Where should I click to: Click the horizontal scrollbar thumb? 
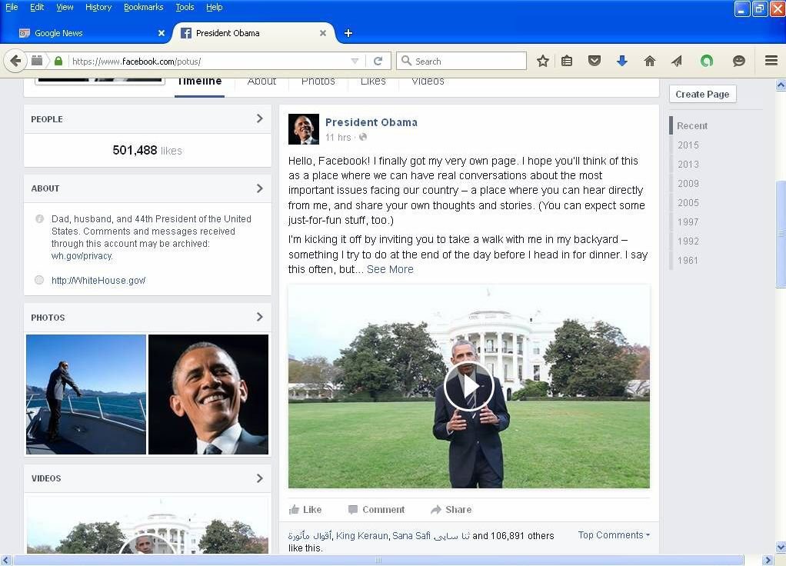click(x=378, y=560)
